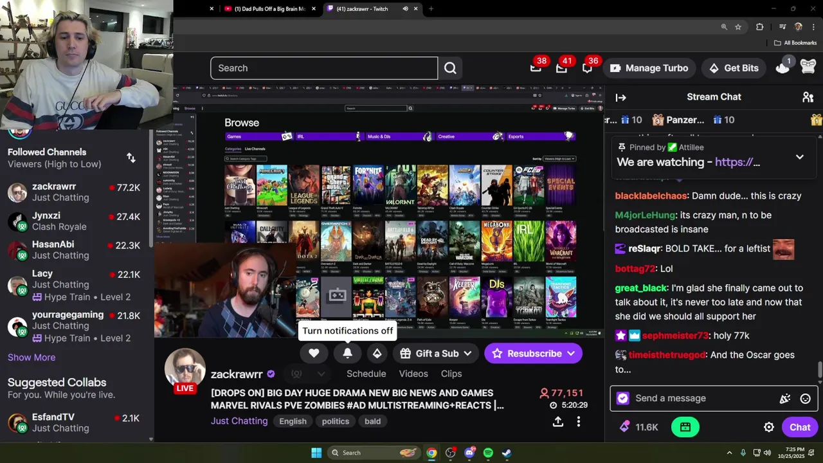Show hidden system tray icons
Image resolution: width=823 pixels, height=463 pixels.
(729, 453)
